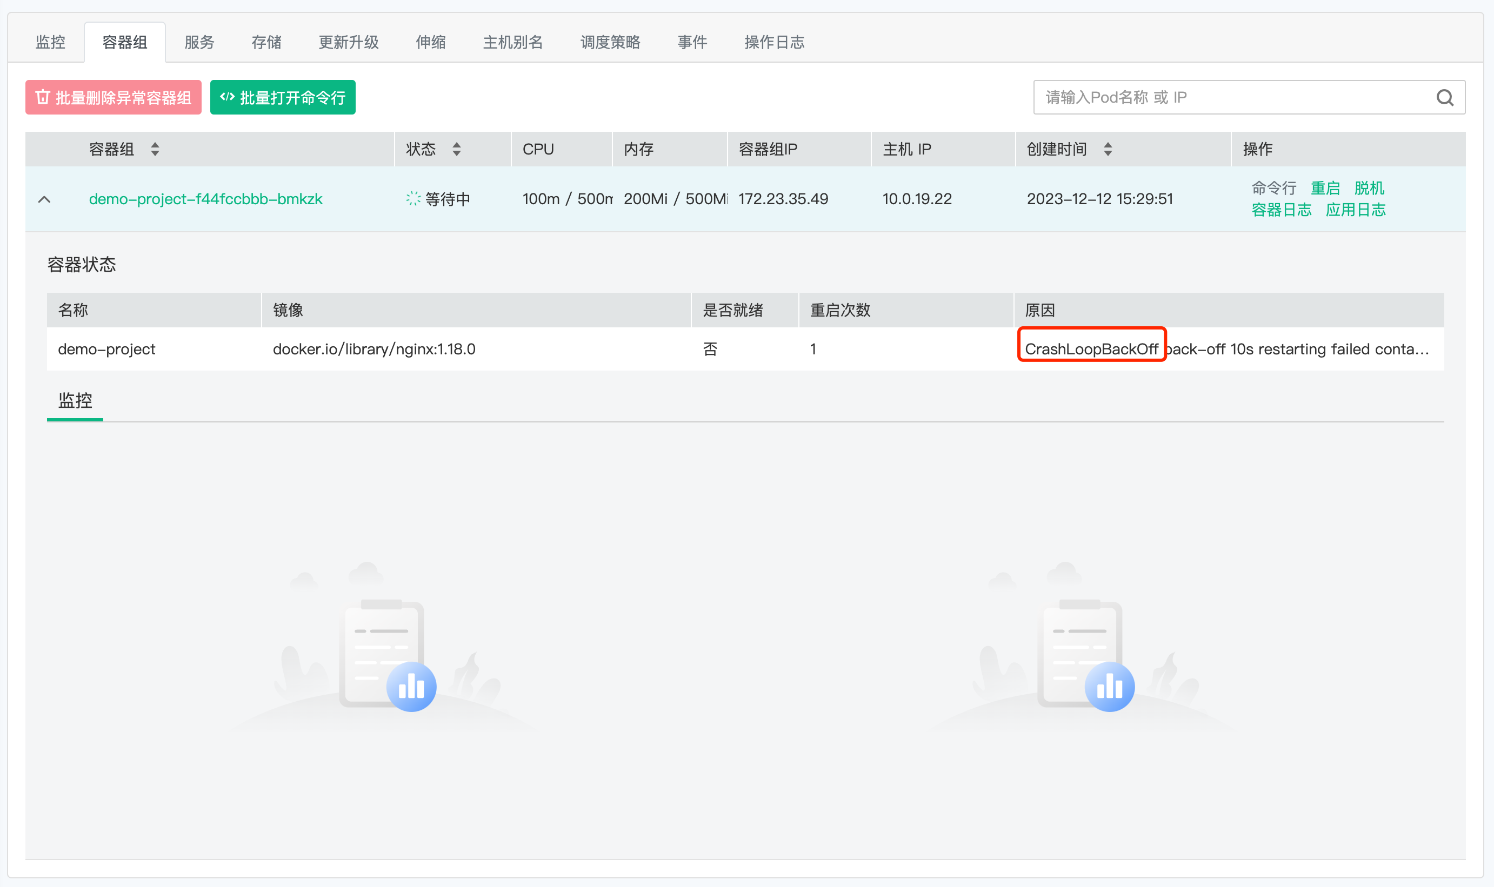Click the 命令行 action
The height and width of the screenshot is (887, 1494).
coord(1274,189)
